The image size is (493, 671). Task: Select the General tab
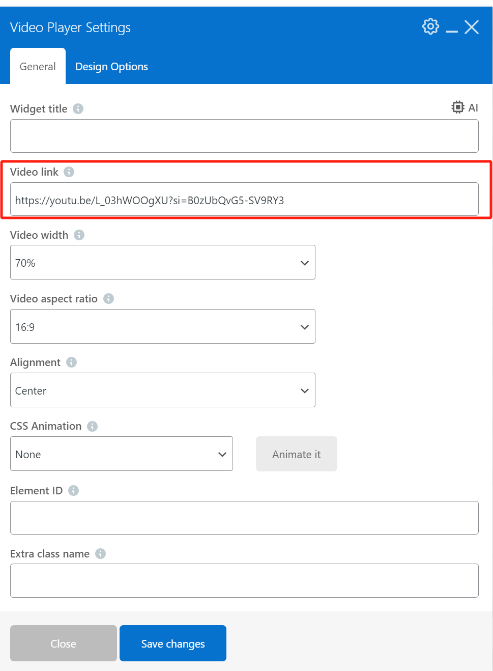click(38, 67)
